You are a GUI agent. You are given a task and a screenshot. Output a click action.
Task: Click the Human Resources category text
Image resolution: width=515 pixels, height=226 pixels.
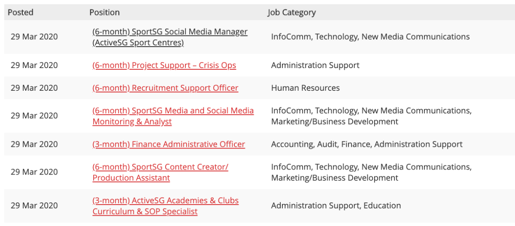(x=305, y=88)
